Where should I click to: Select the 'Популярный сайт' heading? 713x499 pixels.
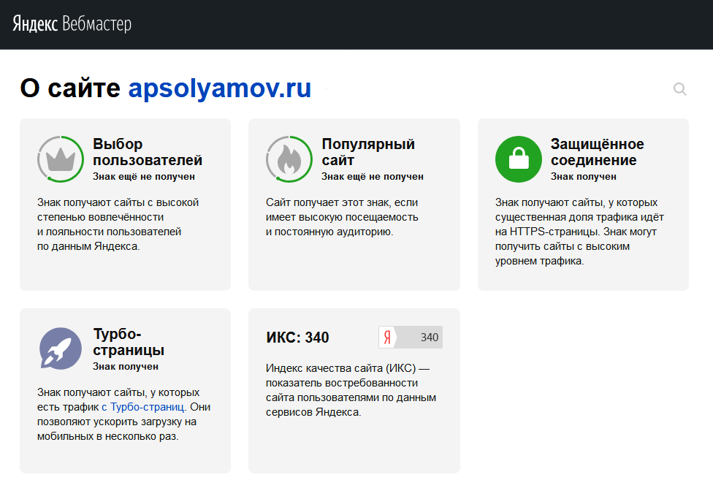368,152
